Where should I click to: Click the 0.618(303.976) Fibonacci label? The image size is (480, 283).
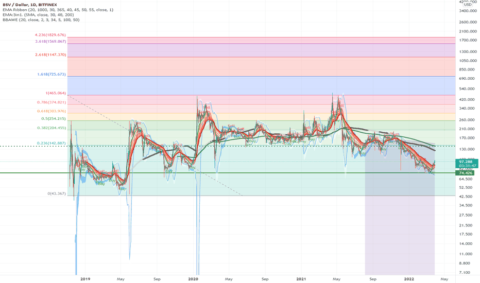click(52, 111)
